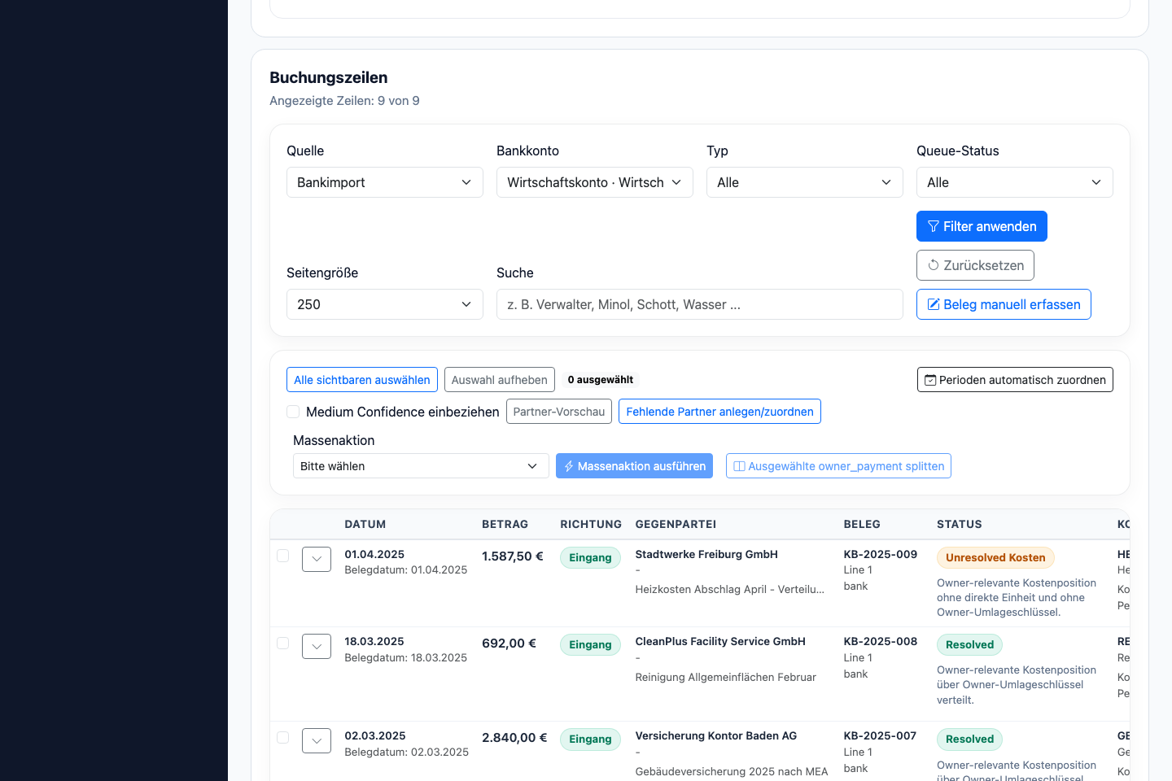Click the funnel icon on Filter anwenden
Screen dimensions: 1172x781
pyautogui.click(x=934, y=226)
